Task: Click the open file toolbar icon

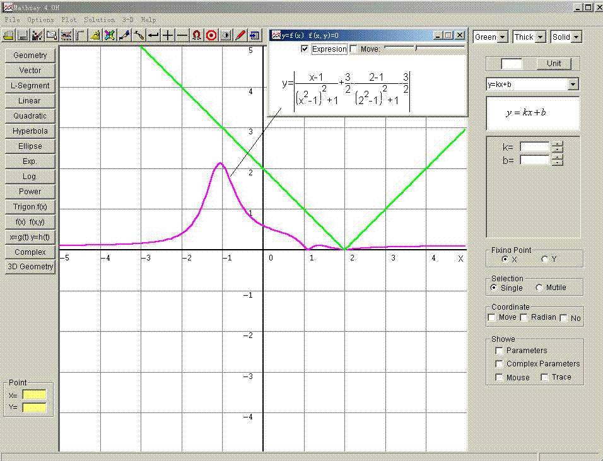Action: 8,35
